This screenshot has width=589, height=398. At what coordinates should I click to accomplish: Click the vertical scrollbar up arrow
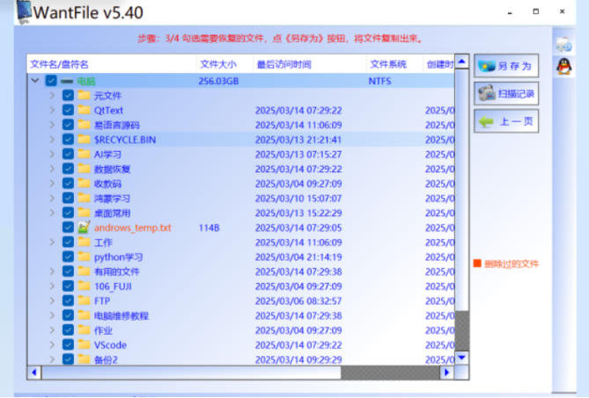(x=461, y=62)
